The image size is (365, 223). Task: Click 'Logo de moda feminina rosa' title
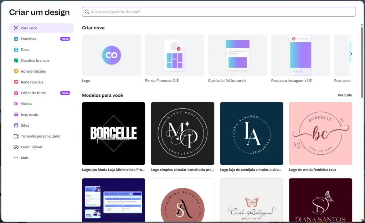[x=313, y=170]
